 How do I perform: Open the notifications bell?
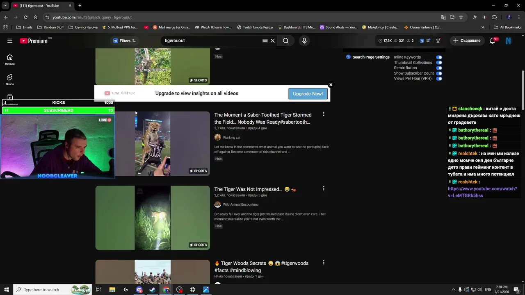(493, 41)
